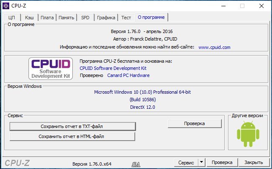Open the Тест tab
The height and width of the screenshot is (169, 272).
tap(126, 18)
